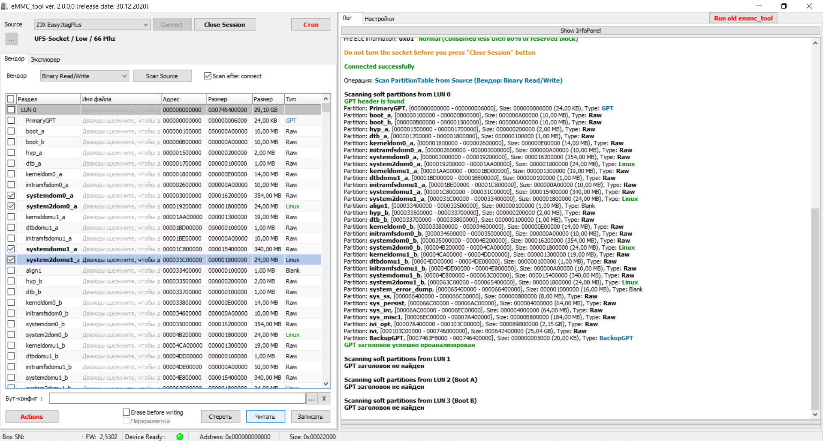Click the Тип column header

(x=302, y=99)
